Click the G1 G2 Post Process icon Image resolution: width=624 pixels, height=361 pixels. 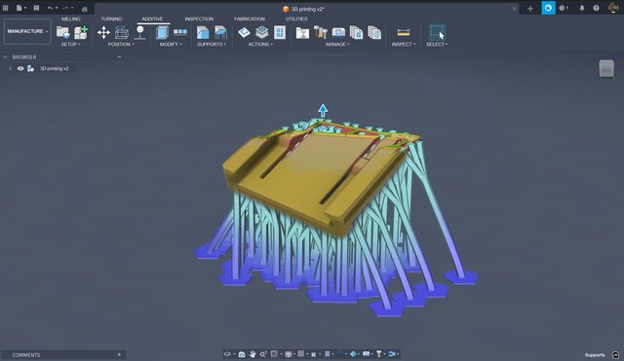pos(280,32)
